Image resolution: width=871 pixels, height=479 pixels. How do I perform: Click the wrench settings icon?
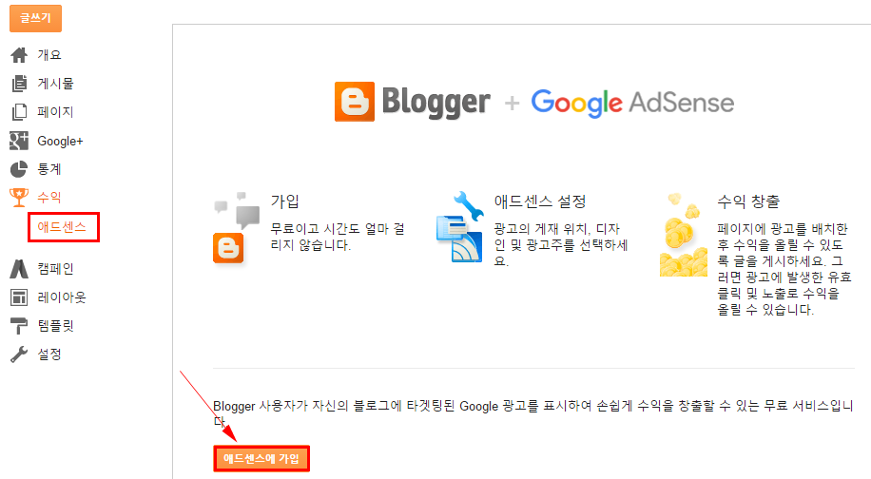tap(19, 354)
